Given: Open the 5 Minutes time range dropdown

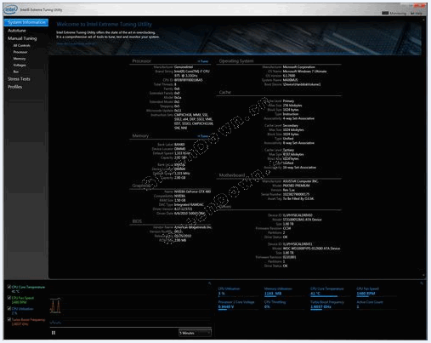Looking at the screenshot, I should pos(195,333).
